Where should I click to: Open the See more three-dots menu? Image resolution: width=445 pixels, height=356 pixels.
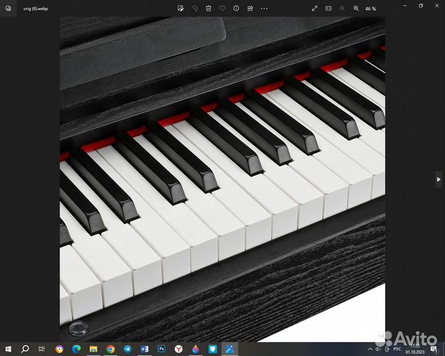click(264, 9)
